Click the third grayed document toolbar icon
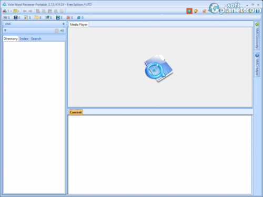This screenshot has height=197, width=263. pyautogui.click(x=50, y=11)
